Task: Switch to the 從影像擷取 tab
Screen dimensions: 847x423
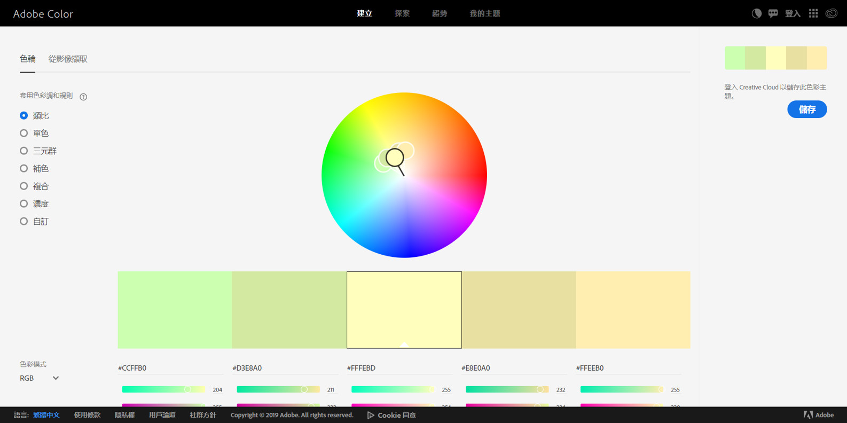Action: (x=68, y=59)
